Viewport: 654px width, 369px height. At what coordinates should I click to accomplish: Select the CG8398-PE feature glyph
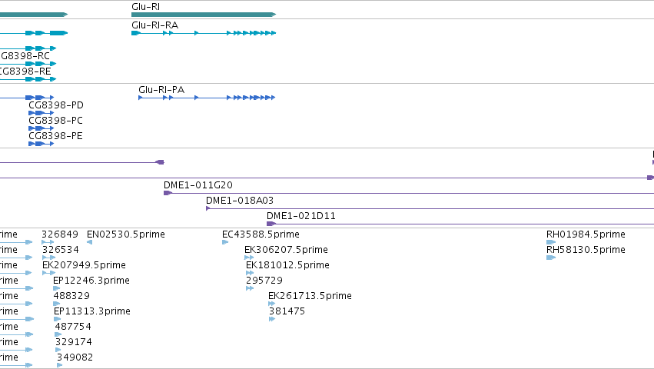pyautogui.click(x=41, y=144)
